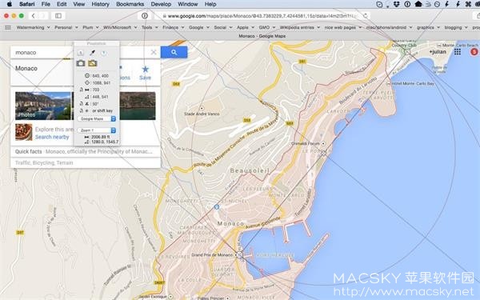This screenshot has width=480, height=300.
Task: Click the D53 road shield near runway
Action: (x=247, y=120)
